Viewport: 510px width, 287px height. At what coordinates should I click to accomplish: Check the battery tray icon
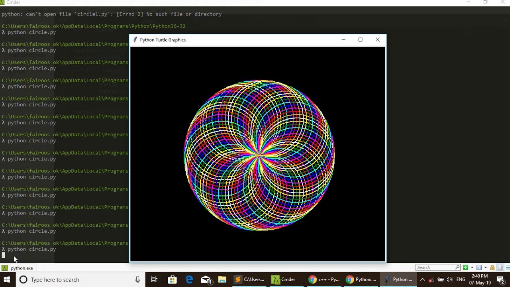coord(441,279)
